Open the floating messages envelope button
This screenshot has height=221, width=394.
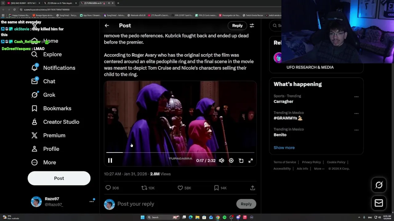point(379,203)
